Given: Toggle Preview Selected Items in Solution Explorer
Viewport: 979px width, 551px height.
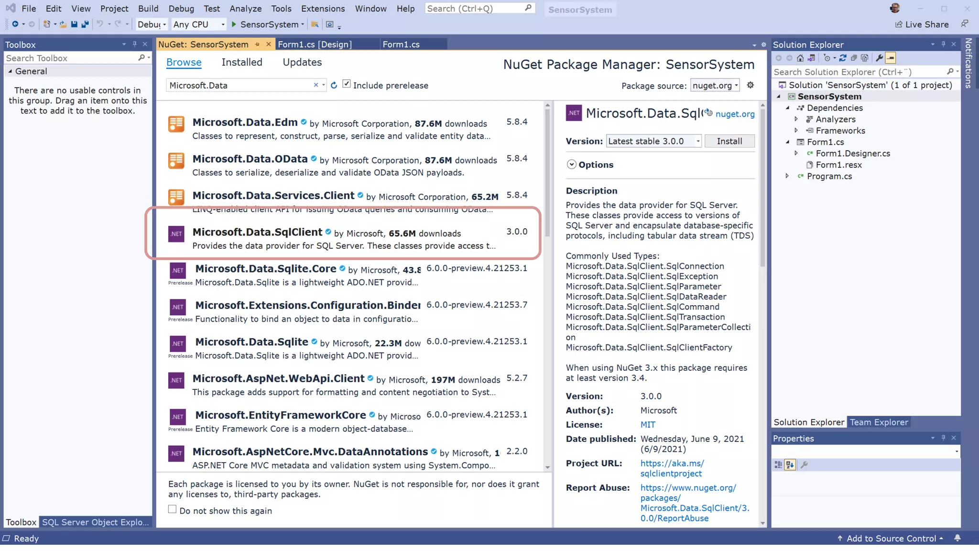Looking at the screenshot, I should pyautogui.click(x=891, y=58).
